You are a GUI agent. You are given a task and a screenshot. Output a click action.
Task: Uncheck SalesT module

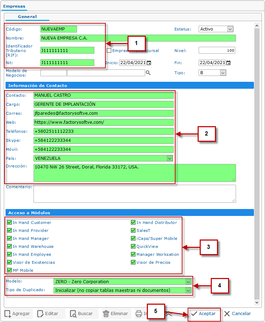(x=133, y=230)
